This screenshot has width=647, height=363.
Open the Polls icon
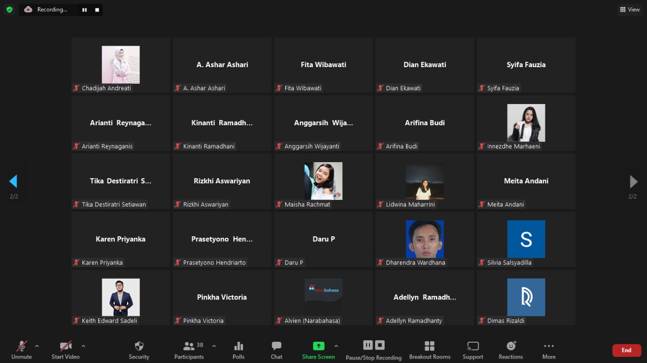pos(239,346)
